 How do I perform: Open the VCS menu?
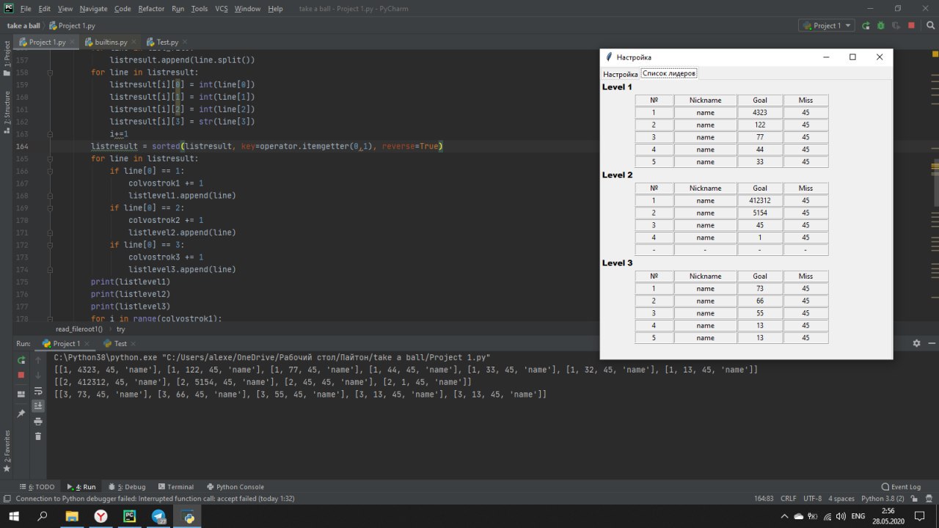221,9
